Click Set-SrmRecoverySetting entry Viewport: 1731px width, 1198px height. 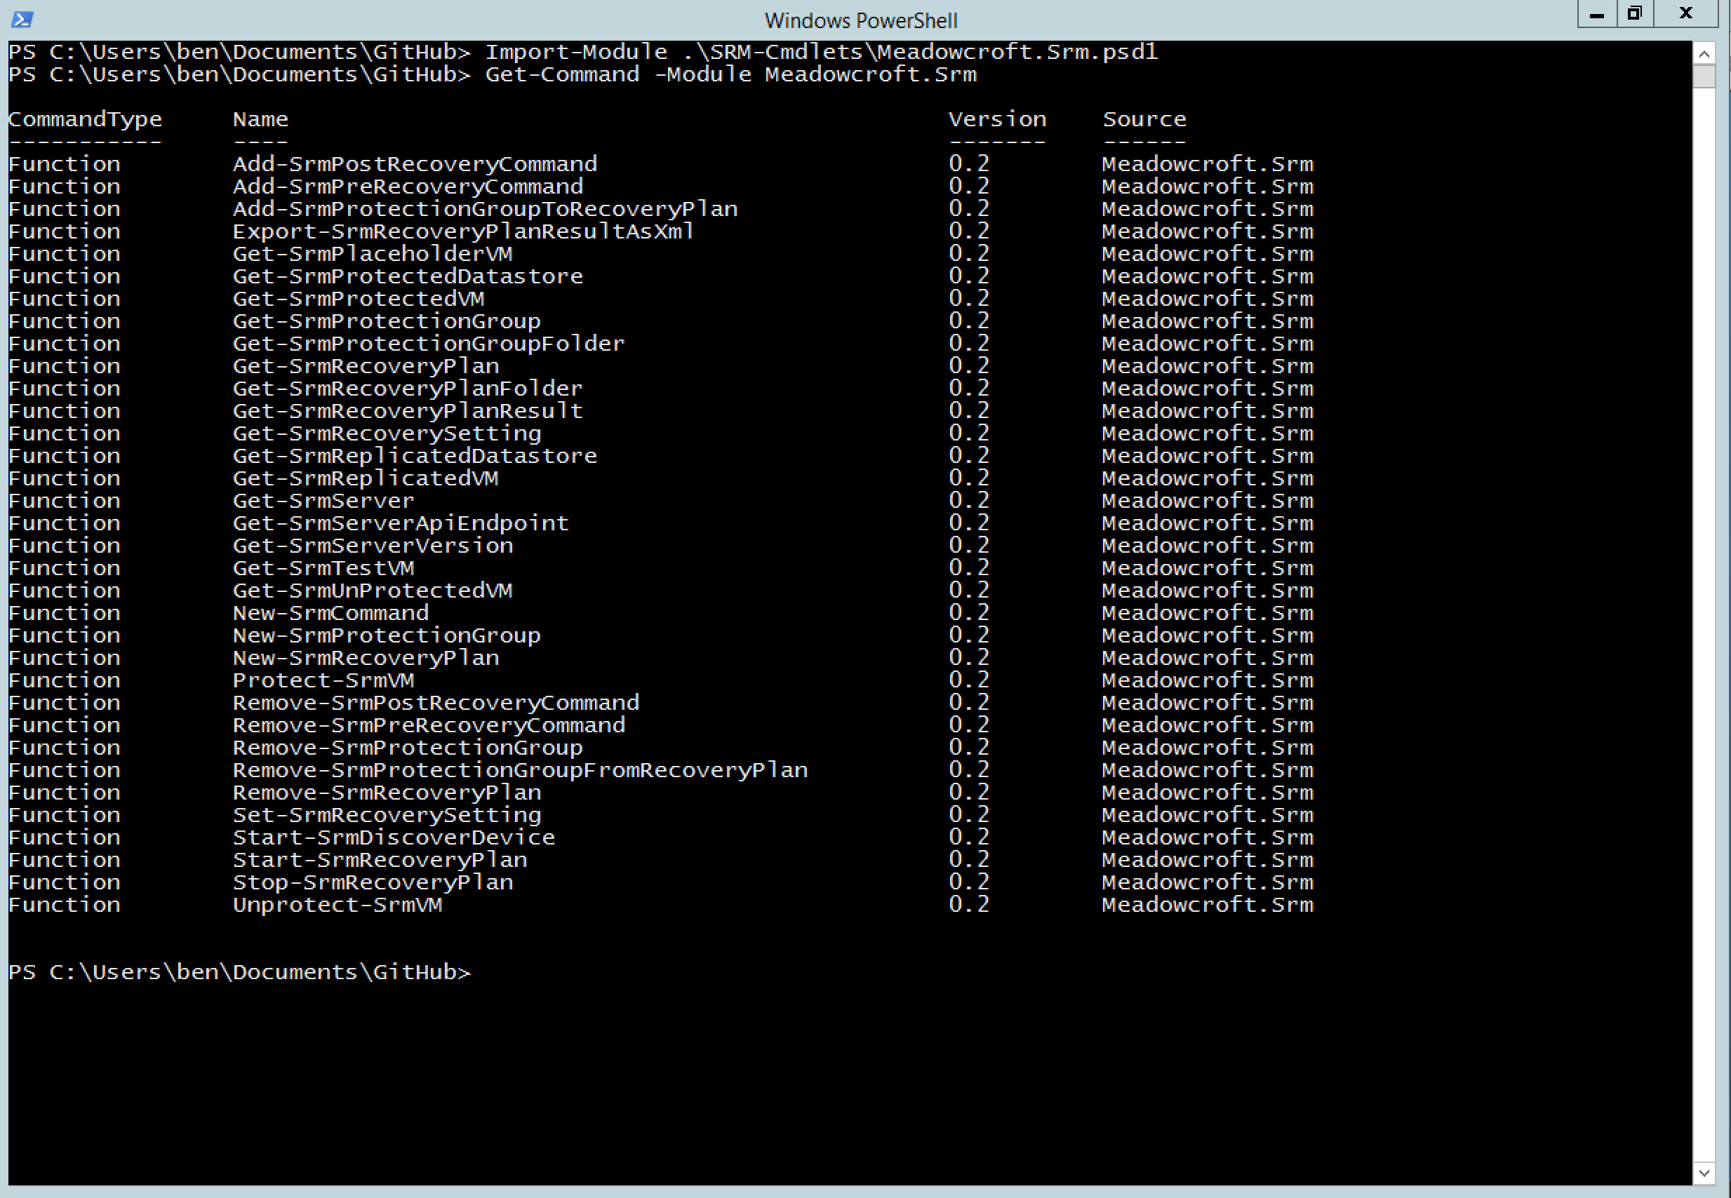(387, 816)
